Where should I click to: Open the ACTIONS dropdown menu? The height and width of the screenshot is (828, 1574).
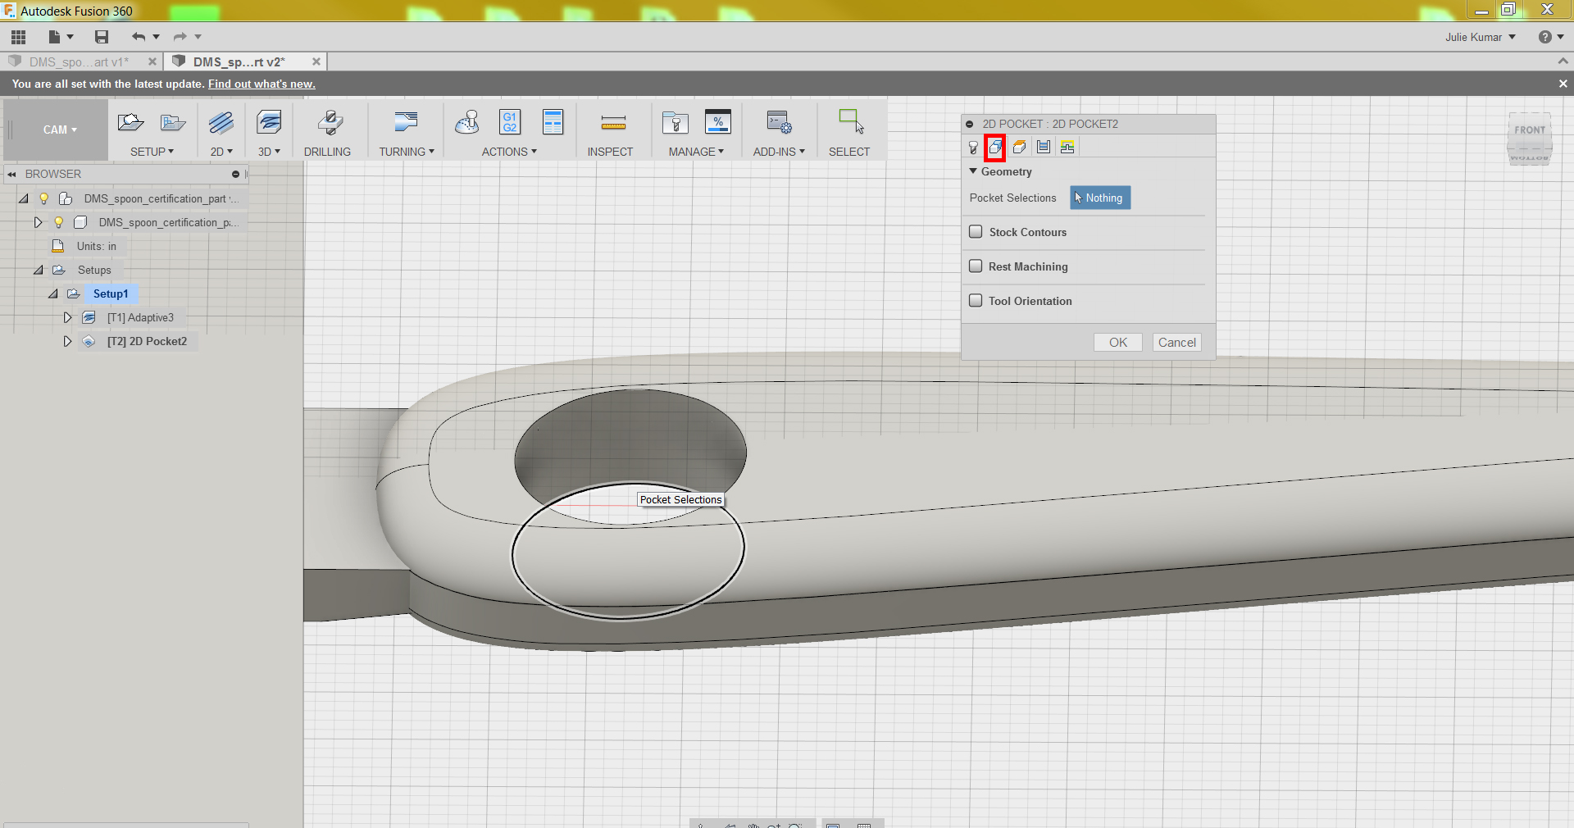pyautogui.click(x=509, y=152)
